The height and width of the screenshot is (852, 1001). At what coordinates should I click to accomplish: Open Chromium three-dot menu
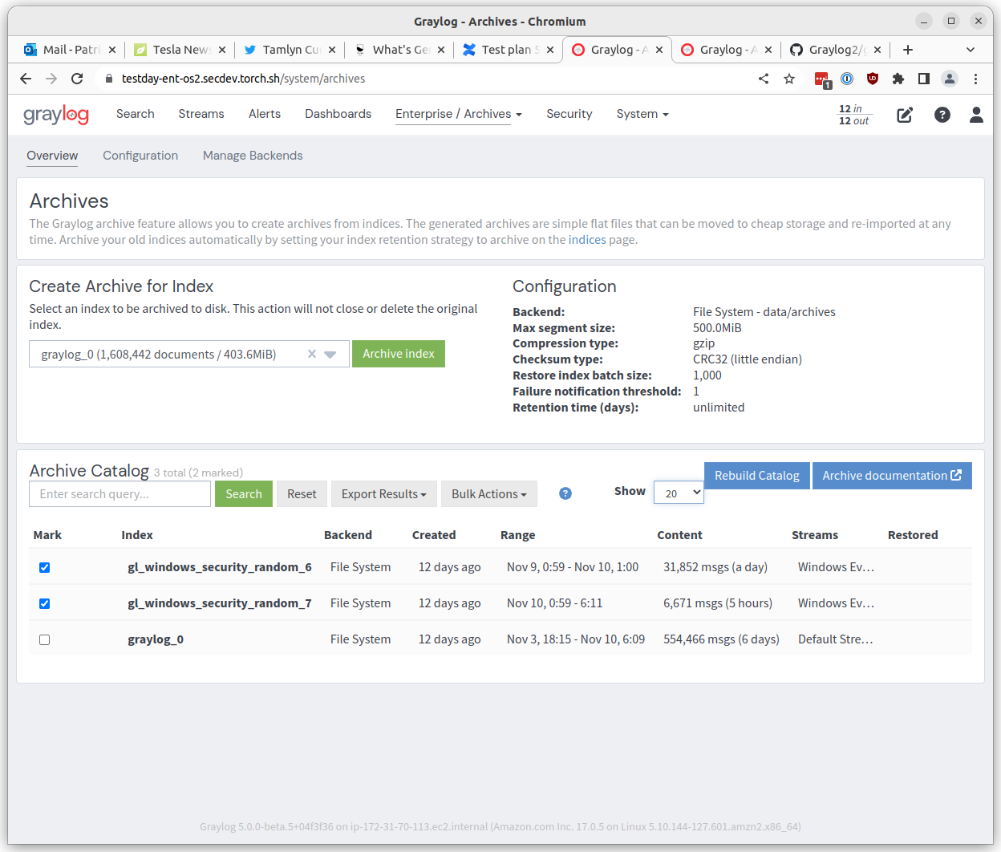(975, 79)
